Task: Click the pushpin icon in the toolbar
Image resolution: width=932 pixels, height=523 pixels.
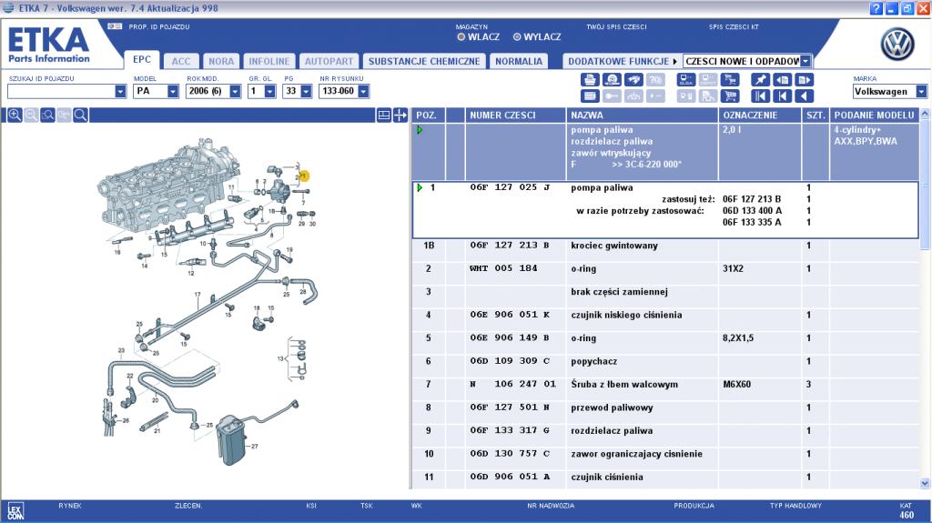Action: click(760, 80)
